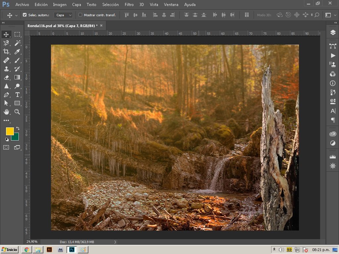The width and height of the screenshot is (339, 254).
Task: Open the Capa menu
Action: click(x=76, y=5)
